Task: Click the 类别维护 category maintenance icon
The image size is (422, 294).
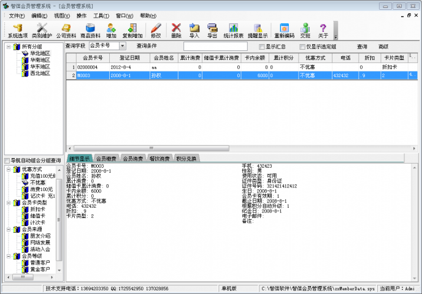Action: [42, 30]
